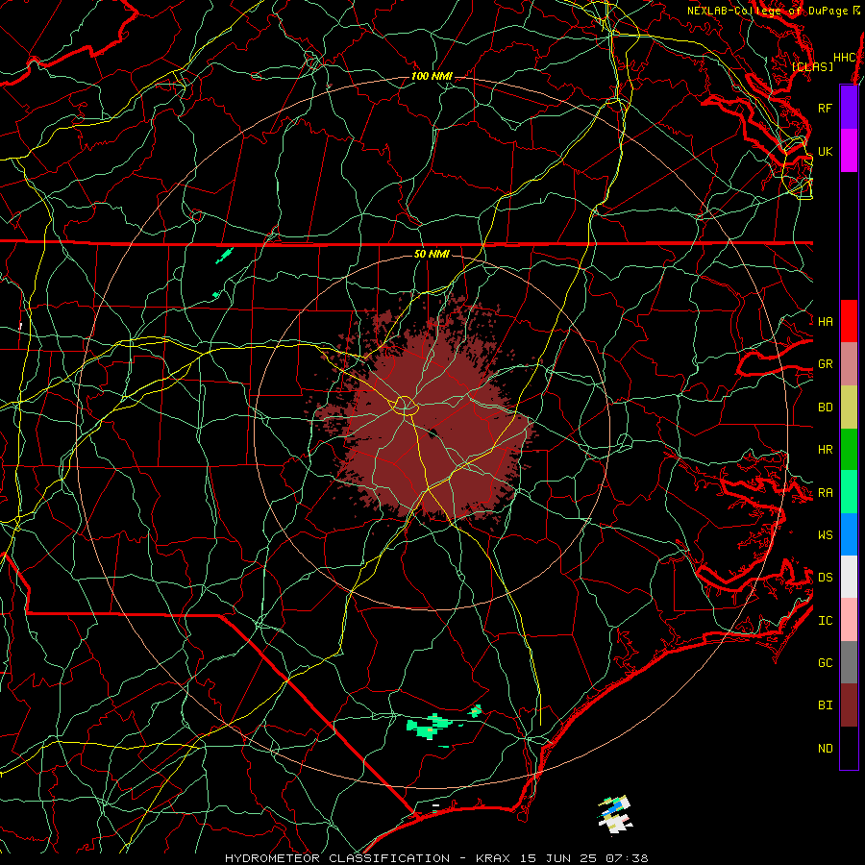This screenshot has height=865, width=865.
Task: Click the GC legend label
Action: 825,663
